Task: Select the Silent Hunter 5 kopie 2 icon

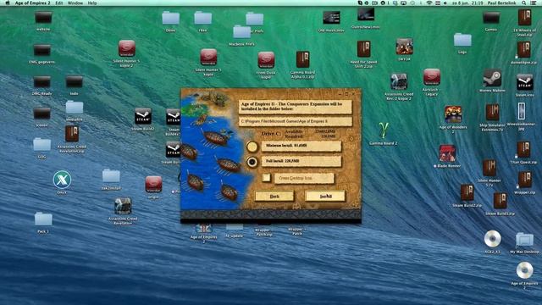Action: (x=126, y=48)
